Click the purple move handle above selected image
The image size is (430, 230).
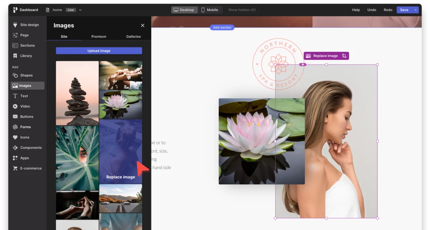[303, 65]
